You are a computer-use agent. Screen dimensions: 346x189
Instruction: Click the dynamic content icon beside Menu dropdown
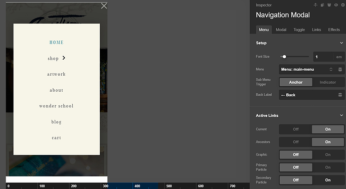click(x=340, y=70)
